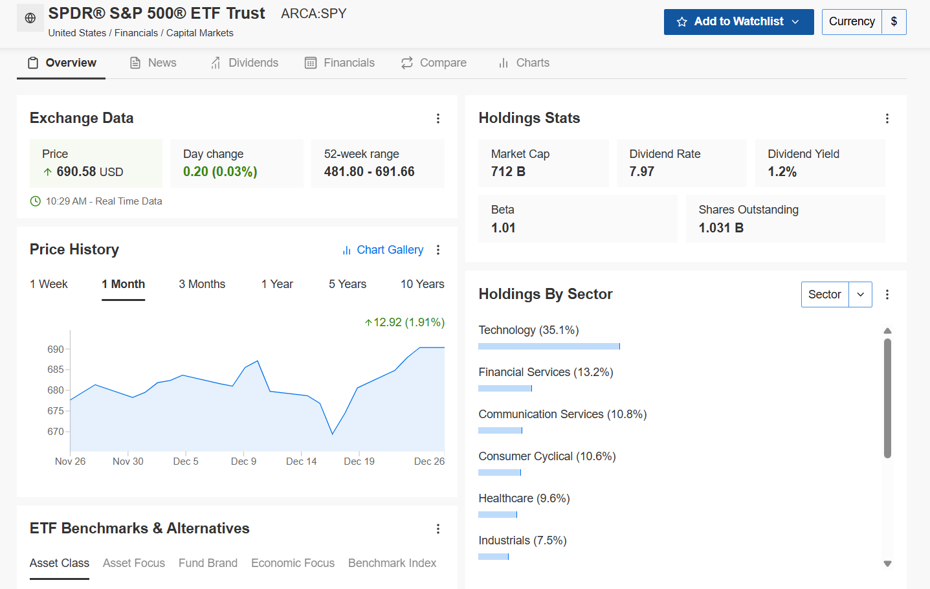Click the sector list scroll up arrow
The width and height of the screenshot is (930, 589).
(x=888, y=331)
